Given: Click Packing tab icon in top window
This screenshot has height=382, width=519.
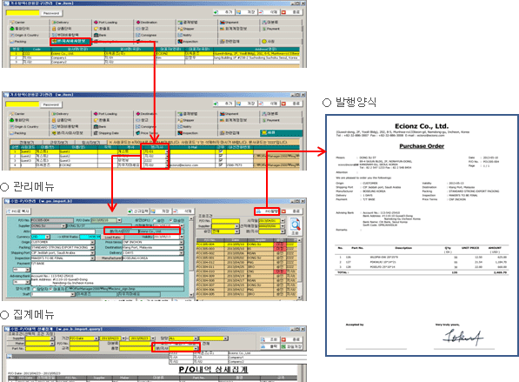Looking at the screenshot, I should pyautogui.click(x=12, y=42).
